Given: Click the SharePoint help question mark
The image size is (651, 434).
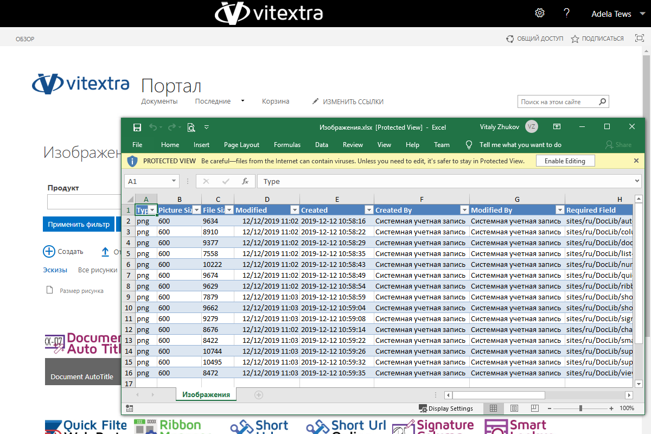Looking at the screenshot, I should click(566, 13).
